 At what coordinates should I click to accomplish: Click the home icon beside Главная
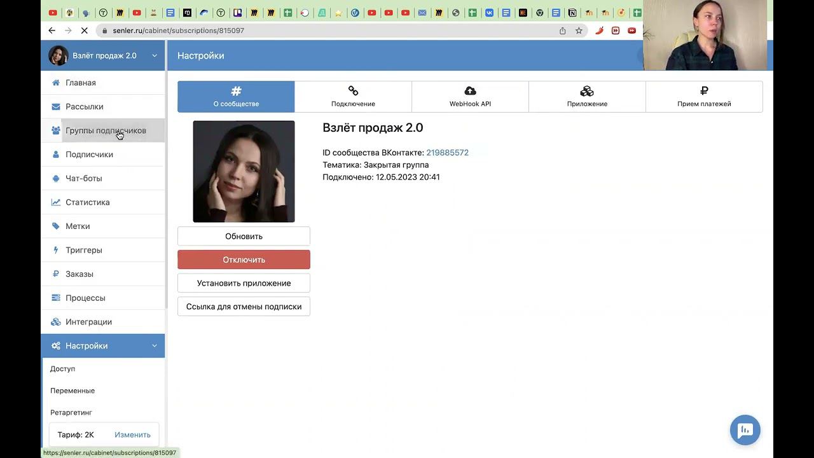click(56, 83)
